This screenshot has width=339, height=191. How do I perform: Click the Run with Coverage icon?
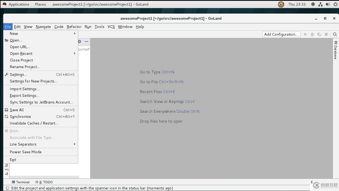click(319, 34)
